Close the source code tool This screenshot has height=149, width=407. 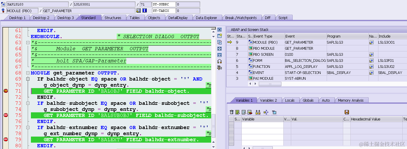coord(220,30)
